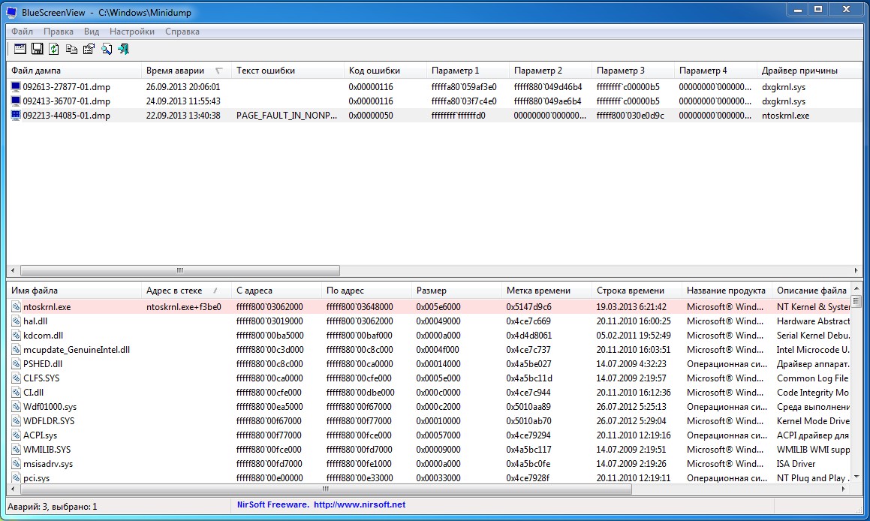Open the Вид menu

point(92,32)
